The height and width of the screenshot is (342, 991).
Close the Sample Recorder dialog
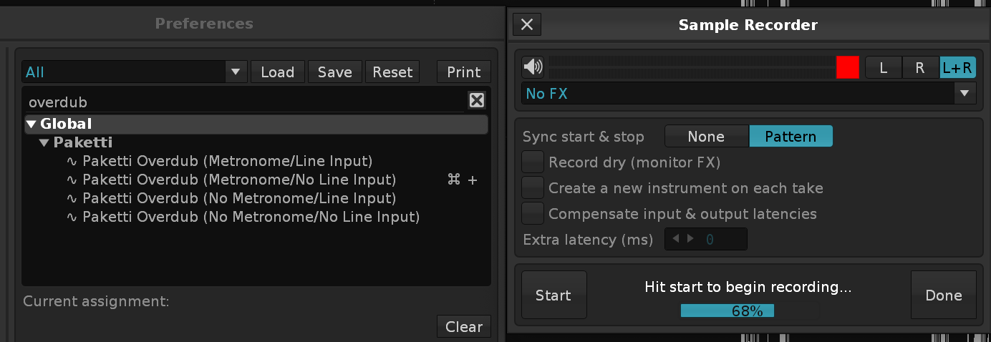point(527,25)
